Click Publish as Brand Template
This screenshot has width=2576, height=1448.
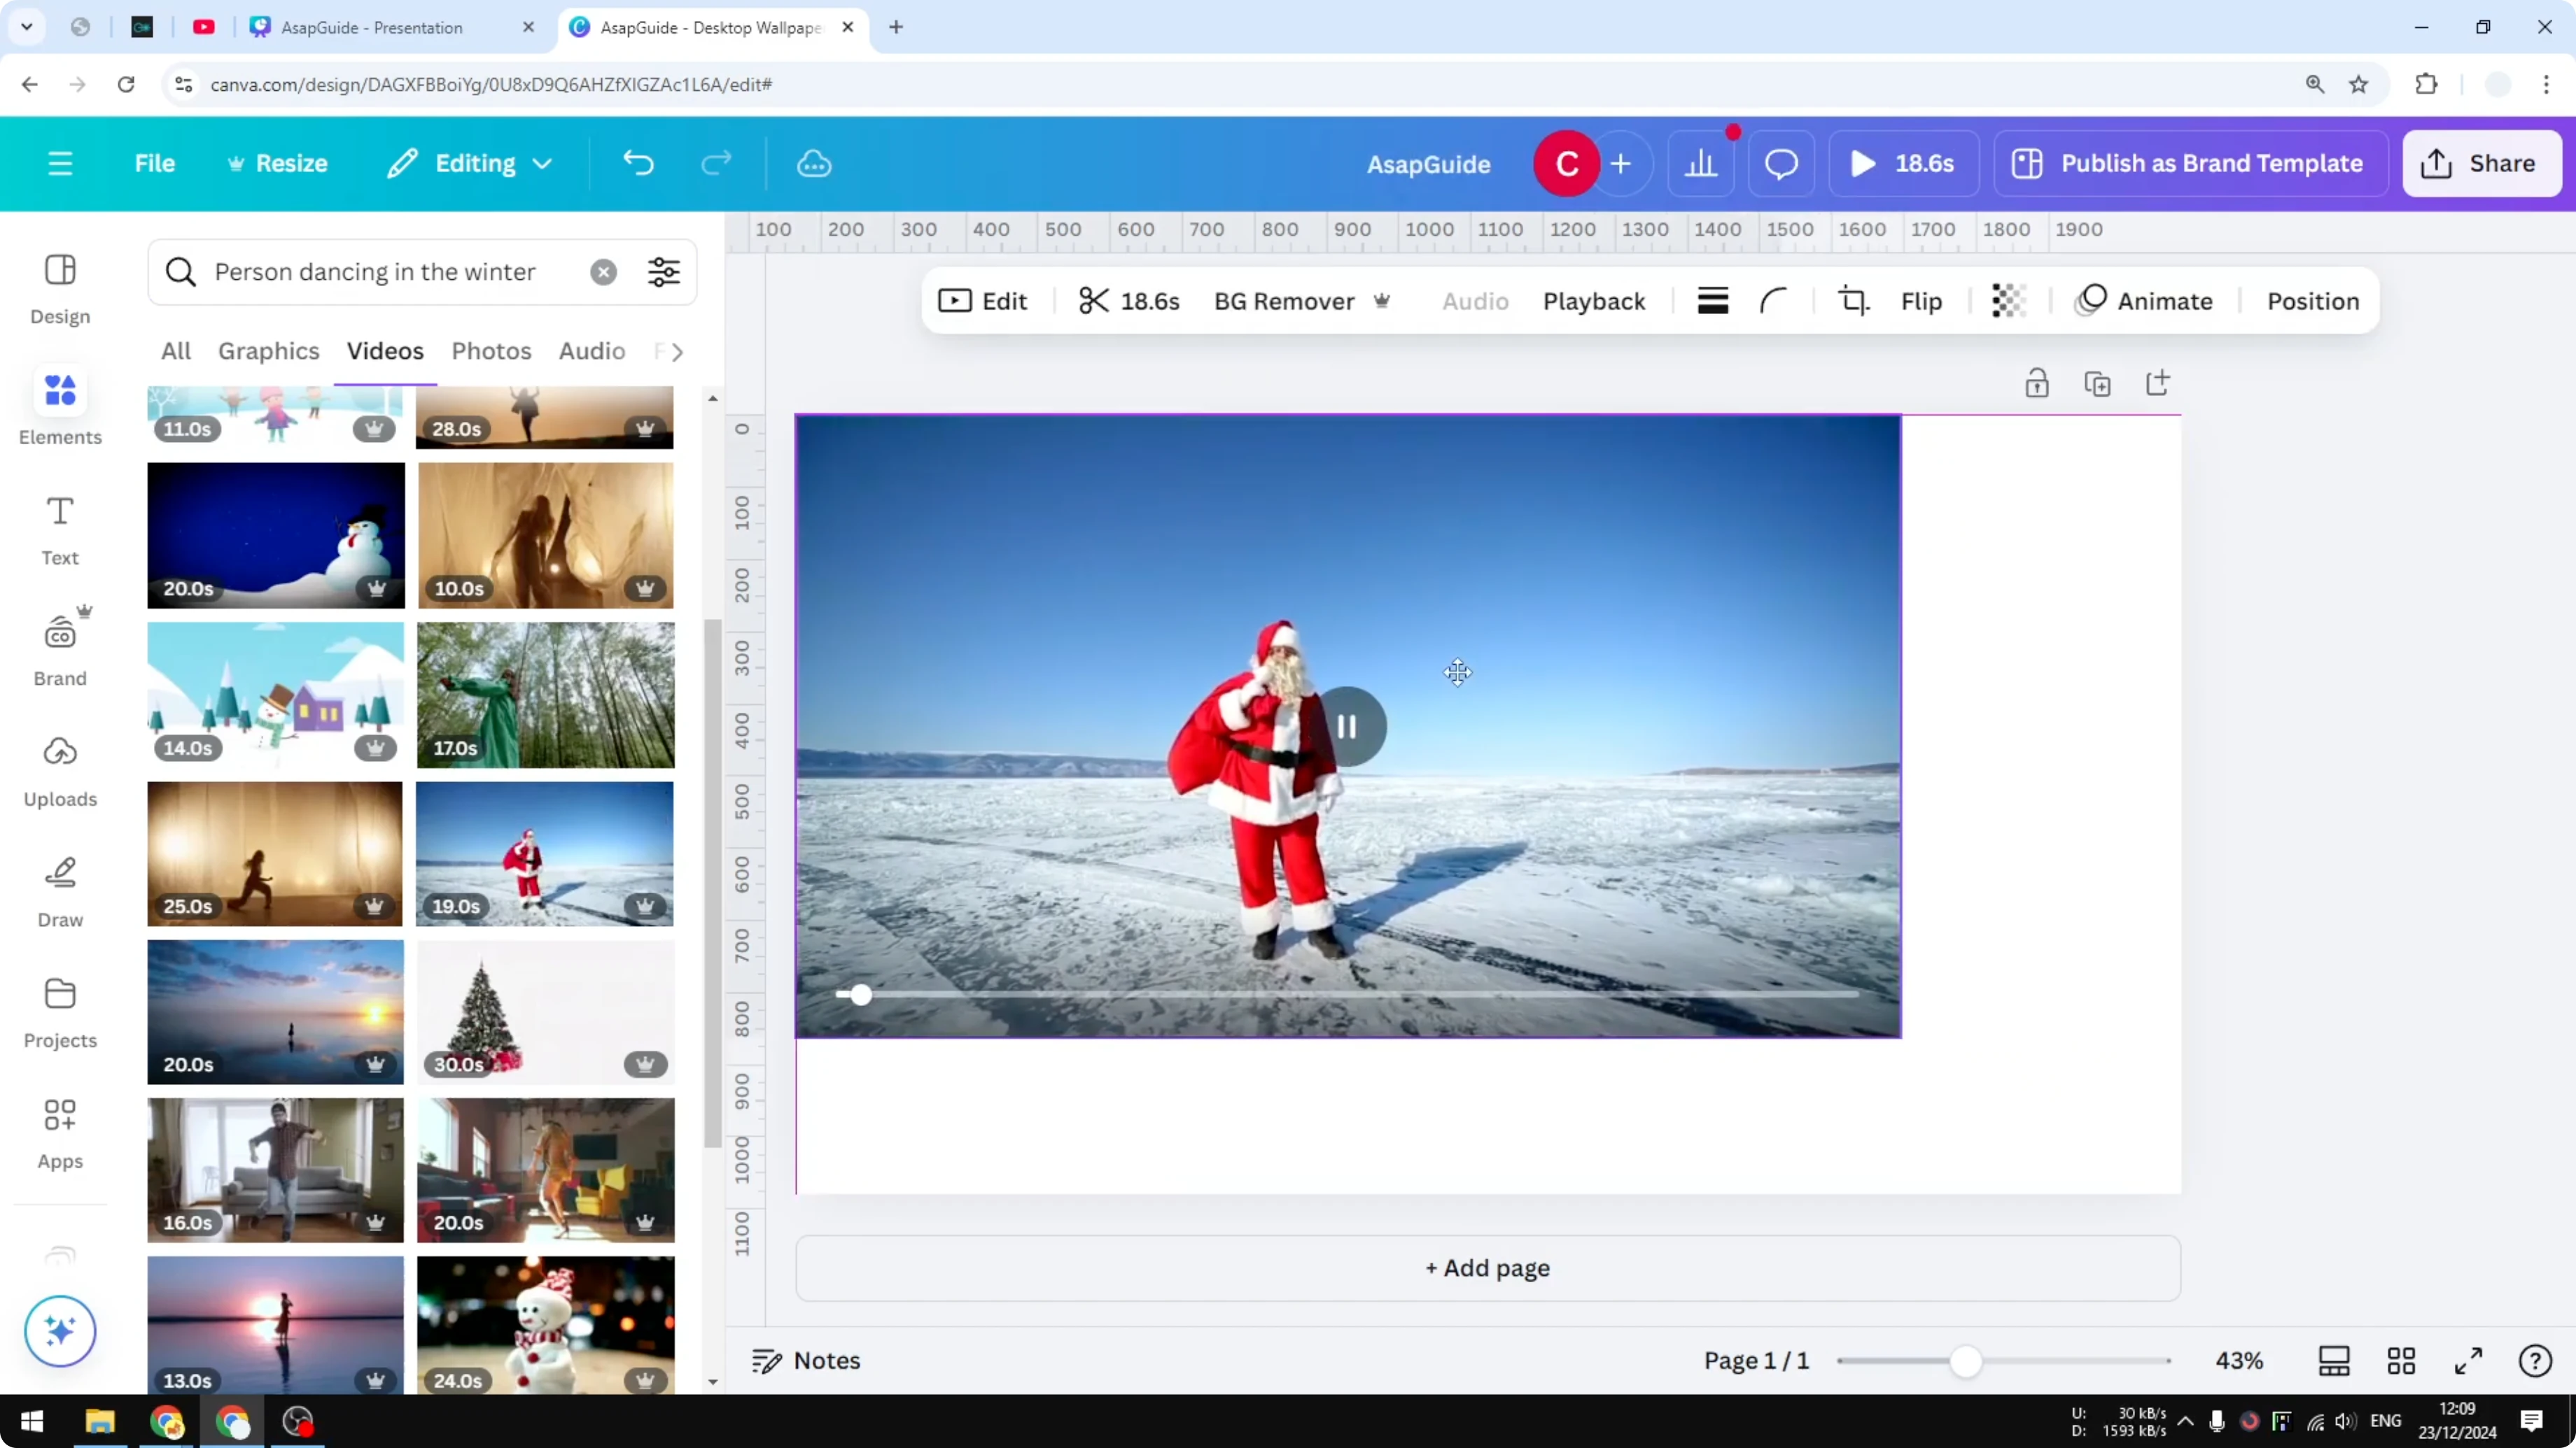click(x=2189, y=163)
